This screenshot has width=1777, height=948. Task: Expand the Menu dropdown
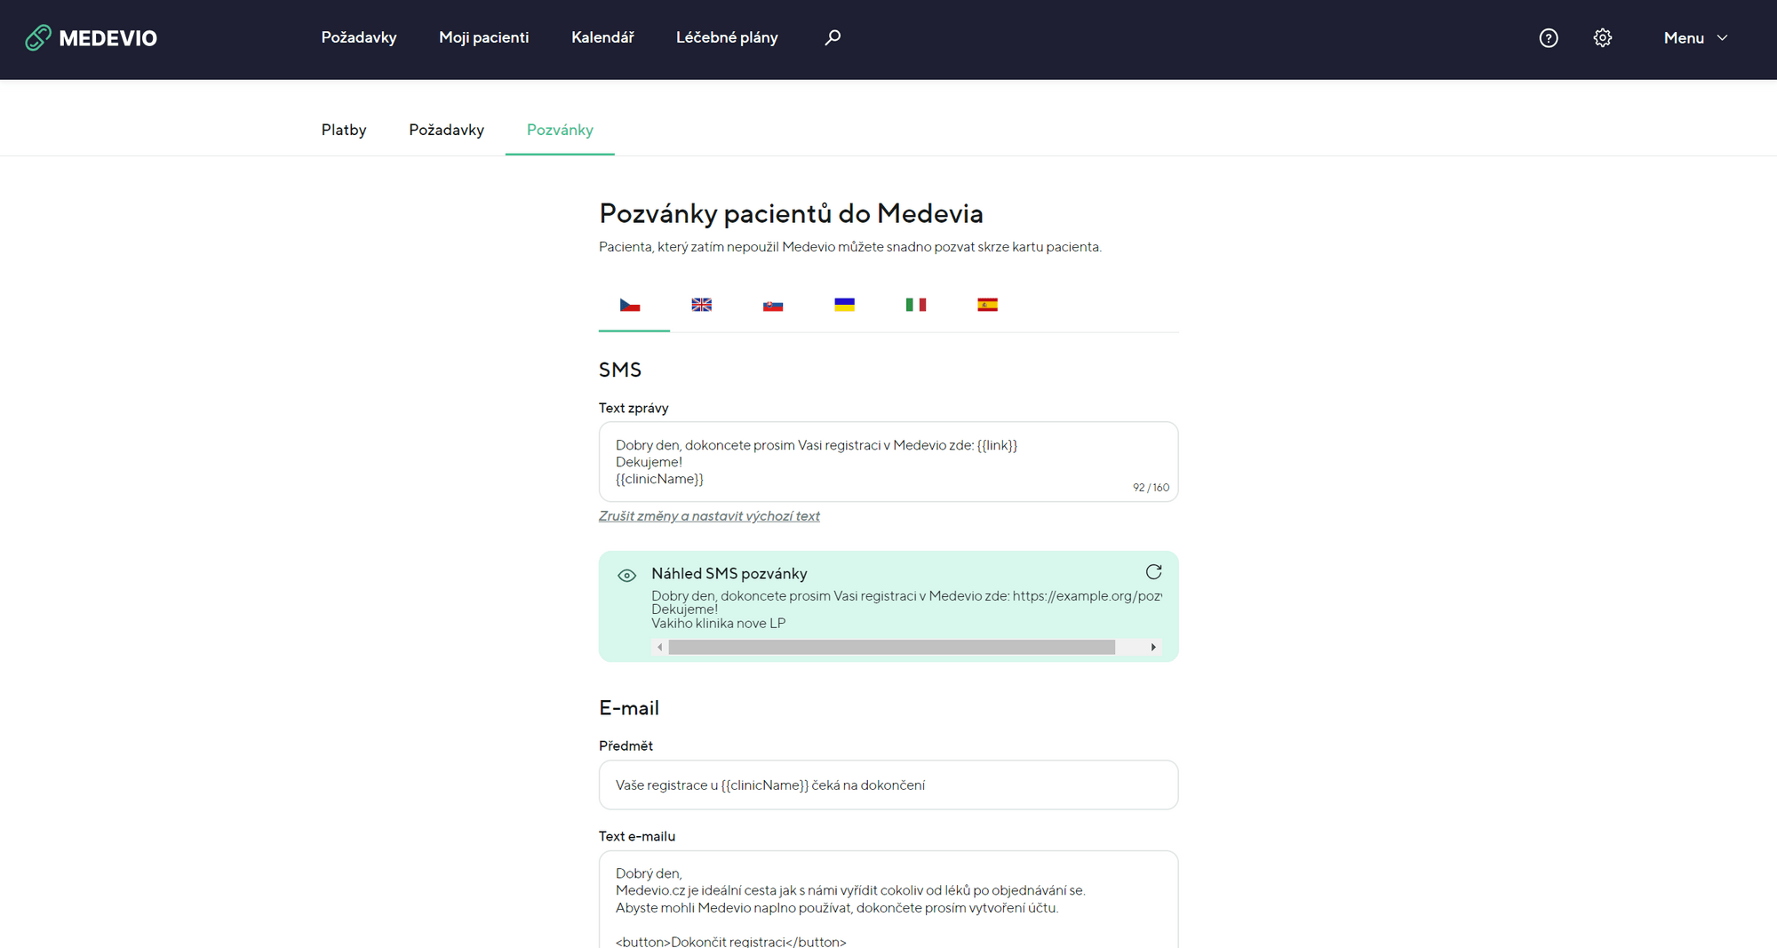1695,37
